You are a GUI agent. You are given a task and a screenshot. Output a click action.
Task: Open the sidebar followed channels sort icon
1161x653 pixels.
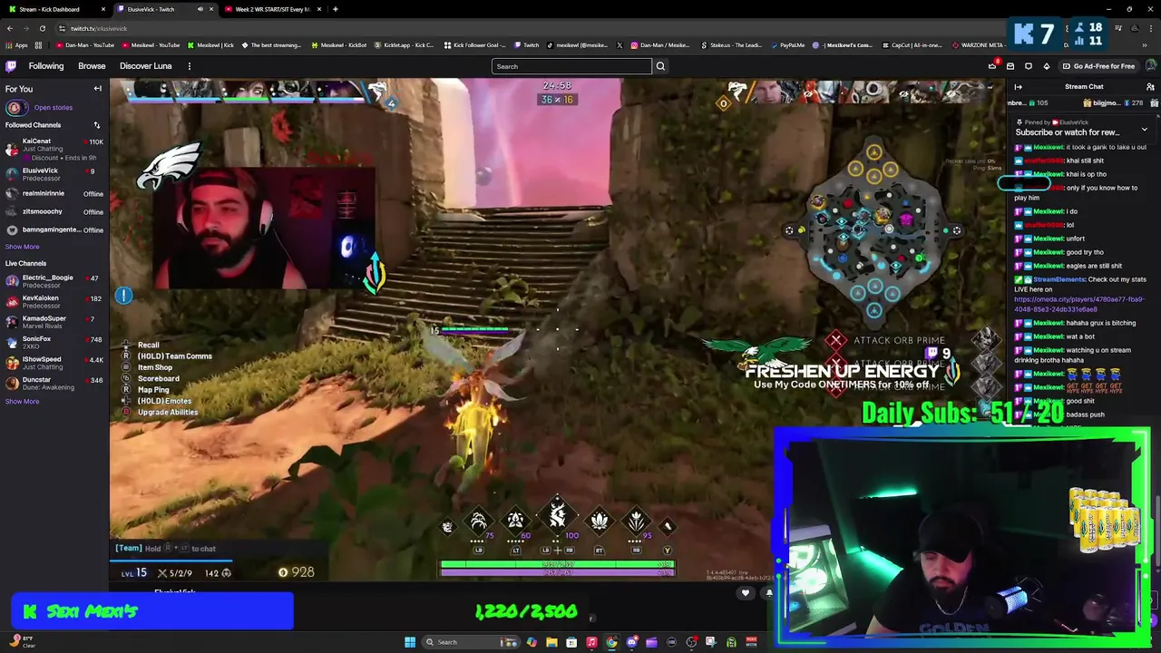[96, 125]
